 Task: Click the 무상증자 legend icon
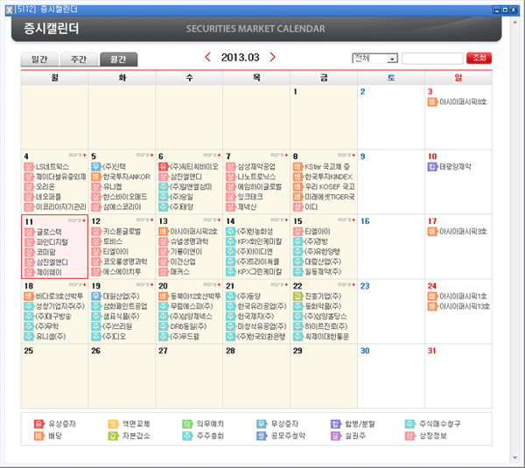(261, 423)
